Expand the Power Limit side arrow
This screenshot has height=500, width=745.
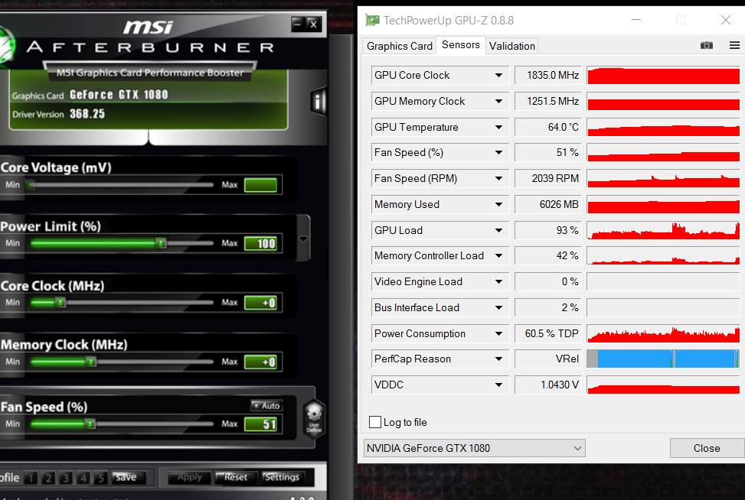coord(303,239)
